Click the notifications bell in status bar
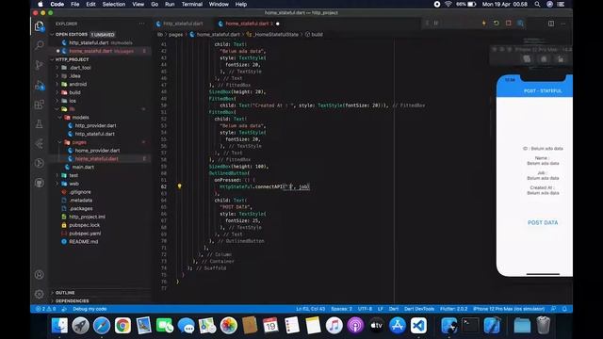This screenshot has width=603, height=339. (564, 309)
